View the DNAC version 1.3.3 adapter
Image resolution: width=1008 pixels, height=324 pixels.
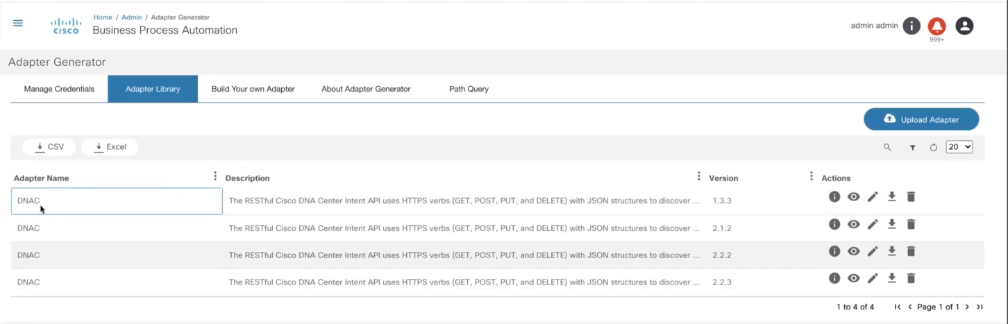854,197
